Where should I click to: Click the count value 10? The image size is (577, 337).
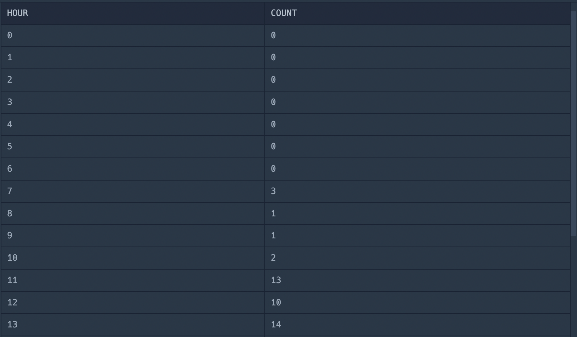[x=276, y=303]
